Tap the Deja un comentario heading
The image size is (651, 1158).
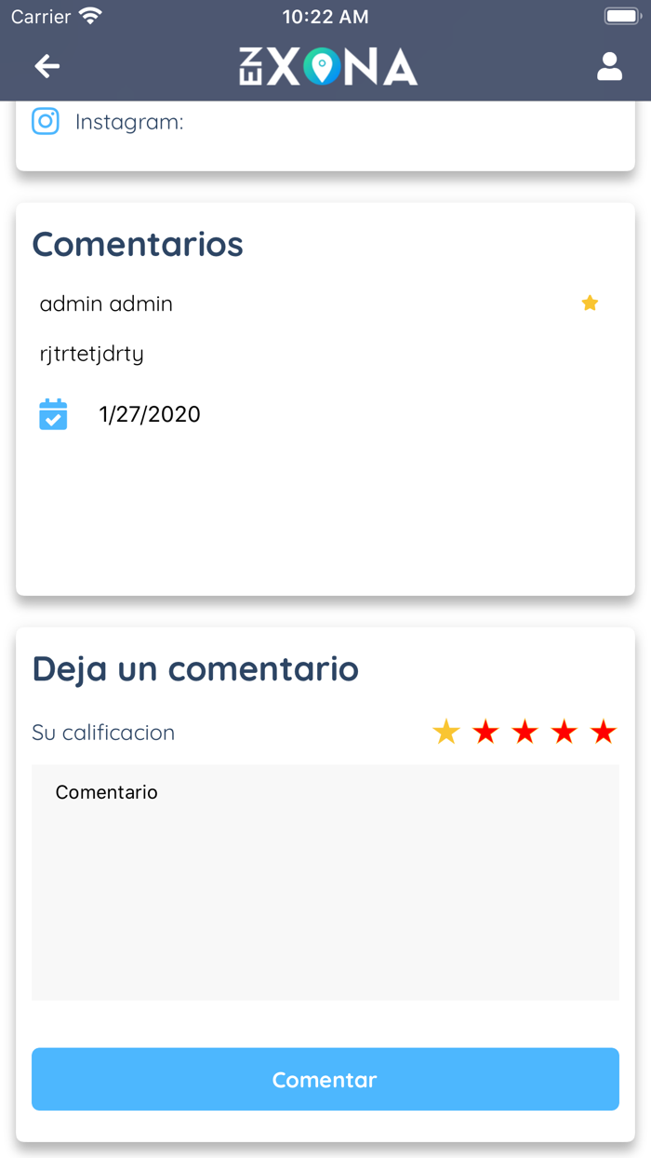[195, 668]
